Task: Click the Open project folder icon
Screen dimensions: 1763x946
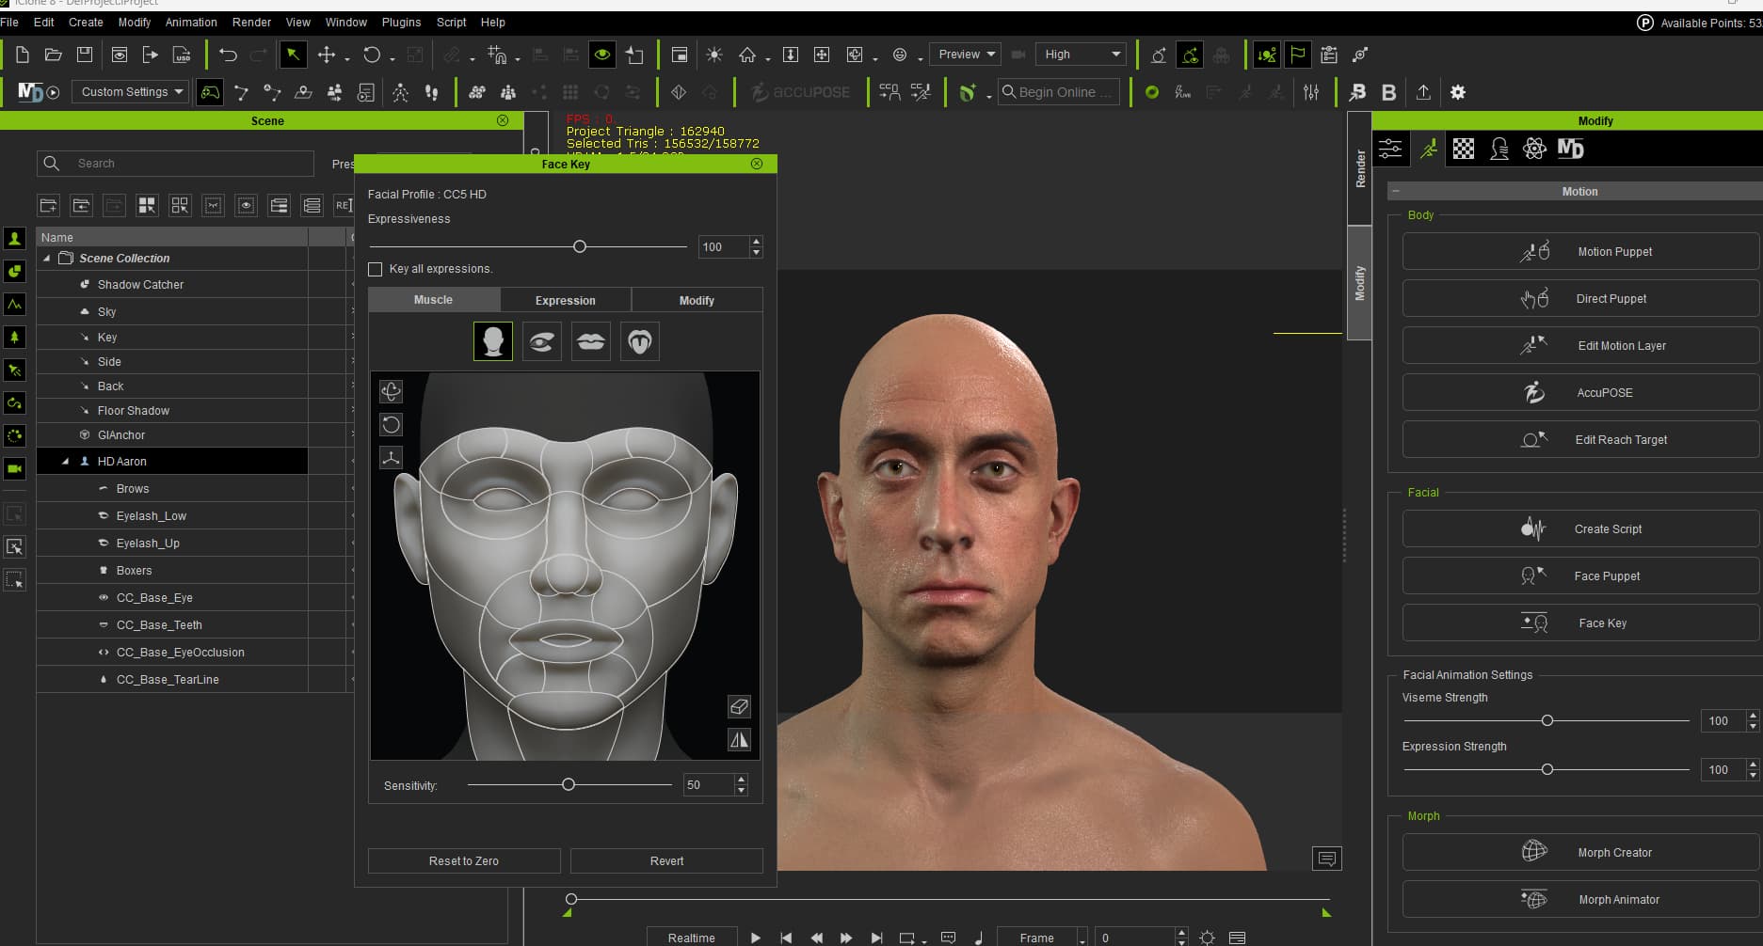Action: (x=54, y=55)
